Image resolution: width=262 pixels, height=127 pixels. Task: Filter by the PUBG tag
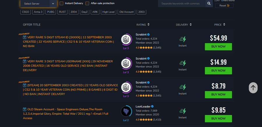[51, 12]
